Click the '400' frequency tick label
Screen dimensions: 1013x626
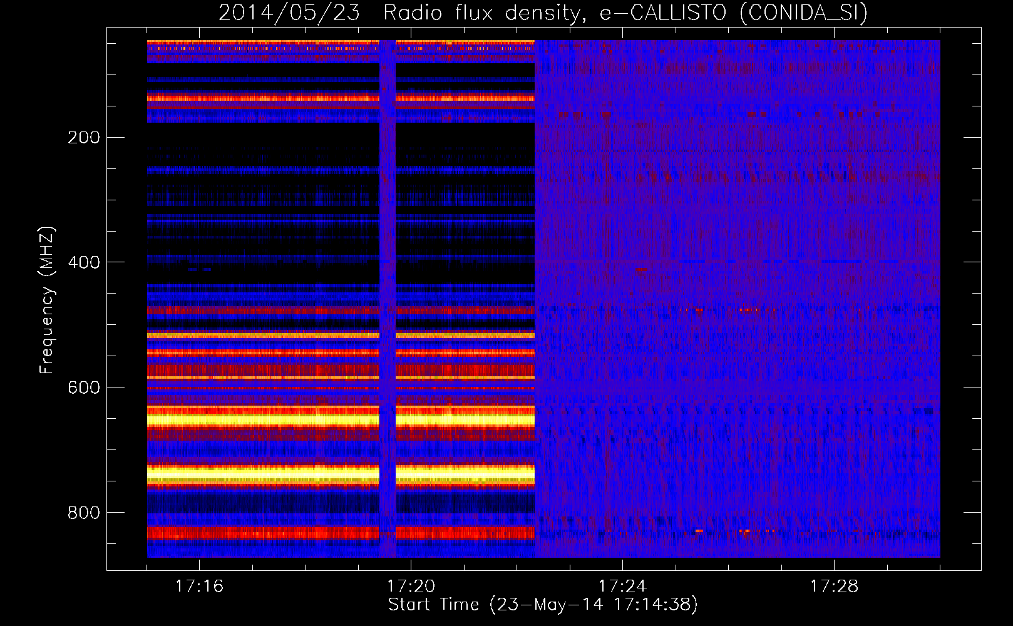click(84, 262)
